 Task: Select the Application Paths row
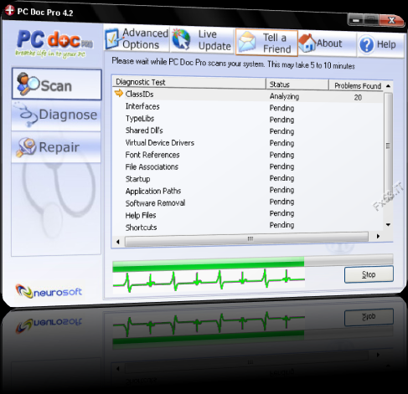click(x=248, y=191)
